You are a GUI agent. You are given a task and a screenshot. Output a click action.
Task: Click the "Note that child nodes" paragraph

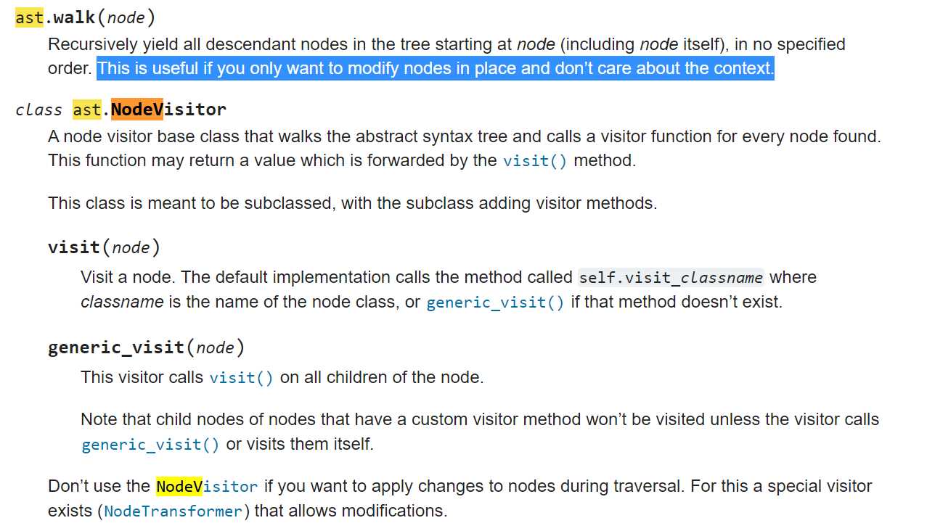(479, 420)
